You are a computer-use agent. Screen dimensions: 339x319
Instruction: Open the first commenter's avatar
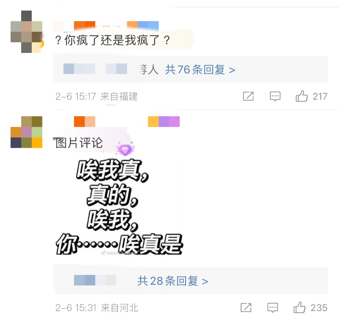coord(26,31)
